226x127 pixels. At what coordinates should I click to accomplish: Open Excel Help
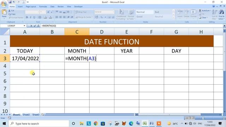click(x=214, y=6)
